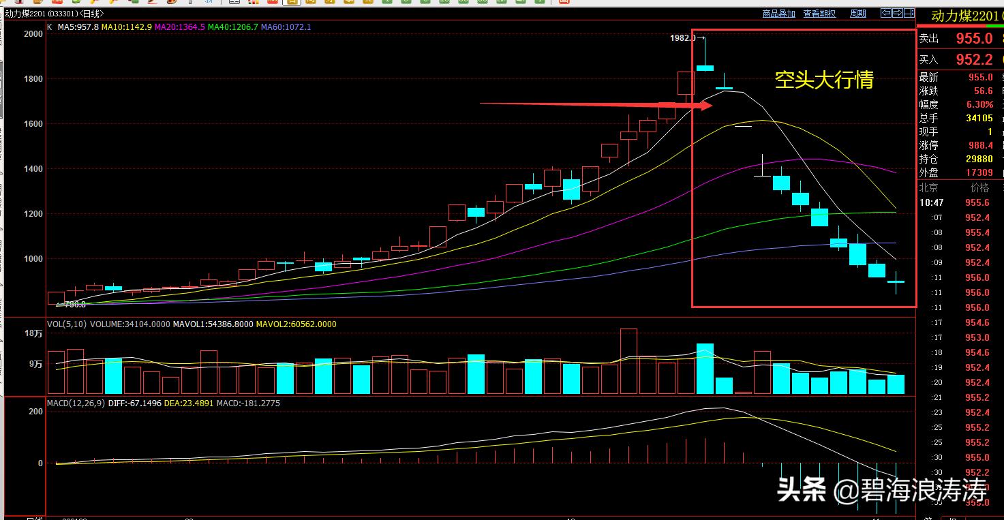Select the MAVOL2:60562.0000 value

tap(296, 324)
